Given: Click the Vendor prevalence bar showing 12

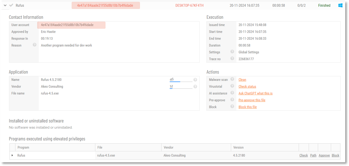Looking at the screenshot, I should [181, 86].
